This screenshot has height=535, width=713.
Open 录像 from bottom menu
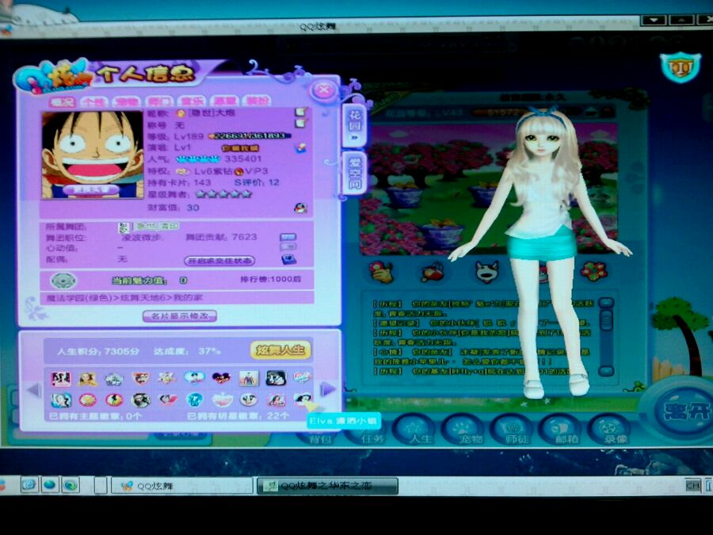pos(609,431)
